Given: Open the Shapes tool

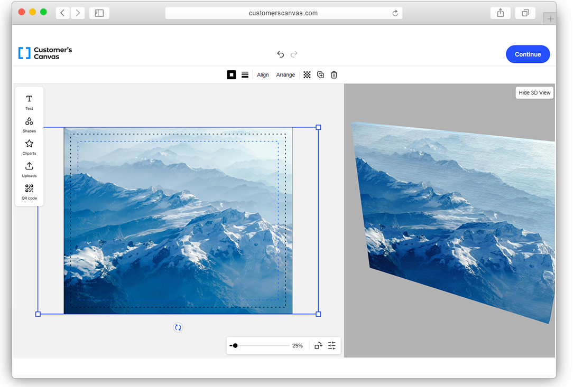Looking at the screenshot, I should tap(29, 125).
